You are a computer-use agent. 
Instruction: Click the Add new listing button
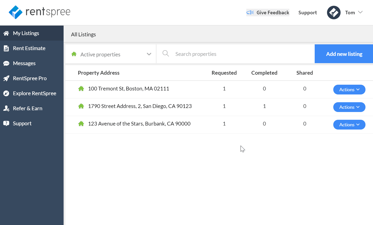point(344,54)
